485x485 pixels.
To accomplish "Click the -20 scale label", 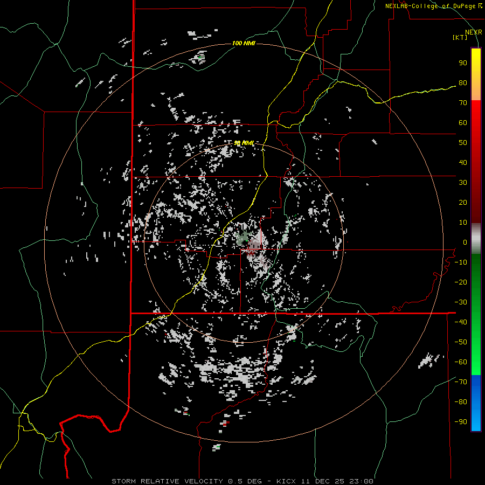I will click(x=461, y=282).
